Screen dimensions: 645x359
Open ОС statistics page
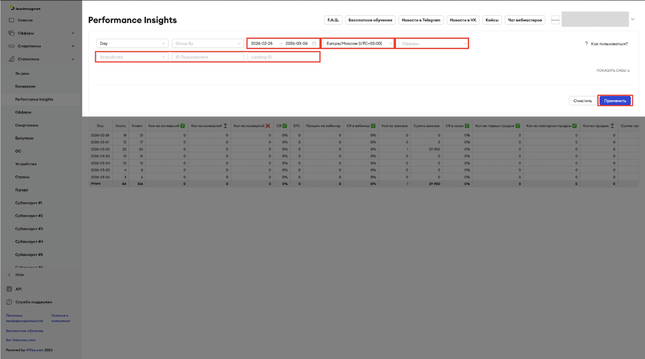pos(18,151)
